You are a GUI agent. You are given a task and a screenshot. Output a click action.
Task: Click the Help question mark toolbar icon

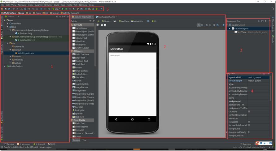pyautogui.click(x=101, y=9)
